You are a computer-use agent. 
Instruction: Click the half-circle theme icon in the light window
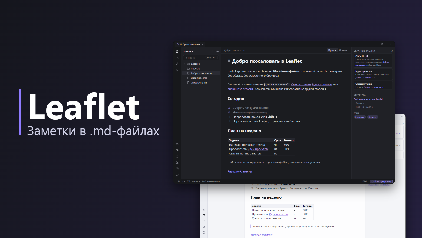(204, 221)
